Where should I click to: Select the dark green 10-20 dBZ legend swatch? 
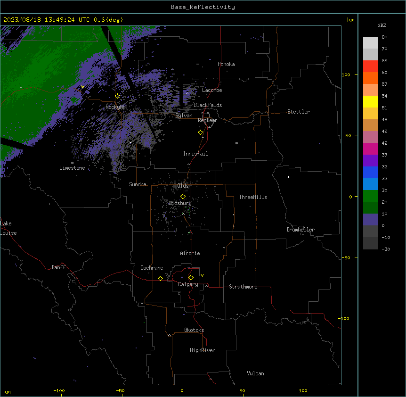[x=370, y=208]
